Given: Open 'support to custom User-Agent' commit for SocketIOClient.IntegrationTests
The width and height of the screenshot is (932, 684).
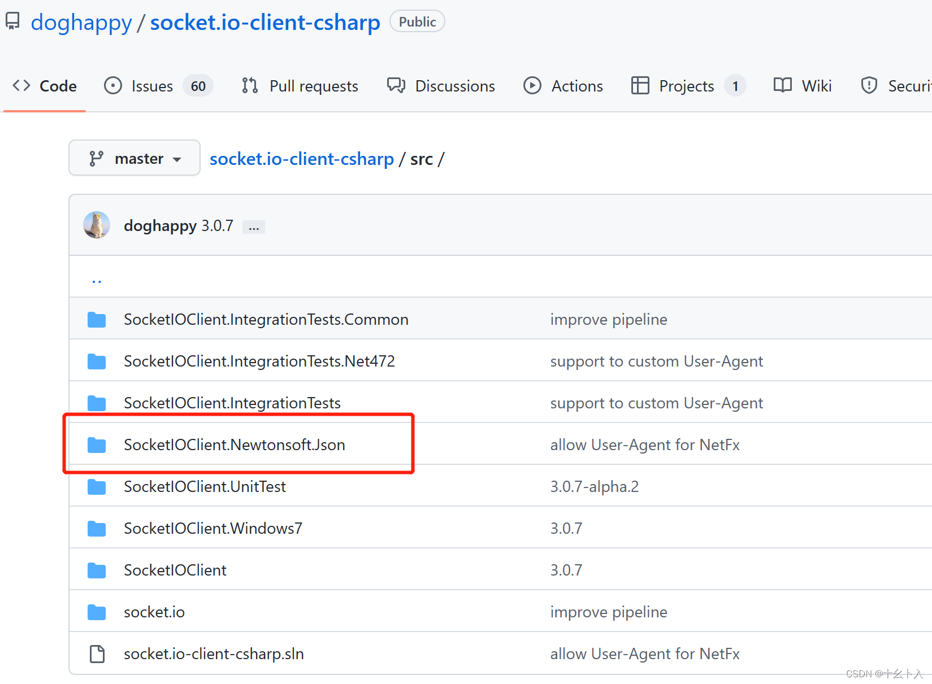Looking at the screenshot, I should (657, 403).
